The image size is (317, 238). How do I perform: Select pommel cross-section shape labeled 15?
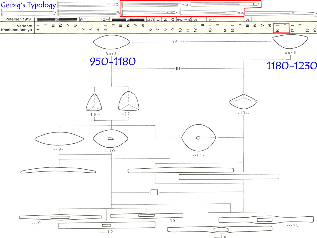pyautogui.click(x=94, y=102)
